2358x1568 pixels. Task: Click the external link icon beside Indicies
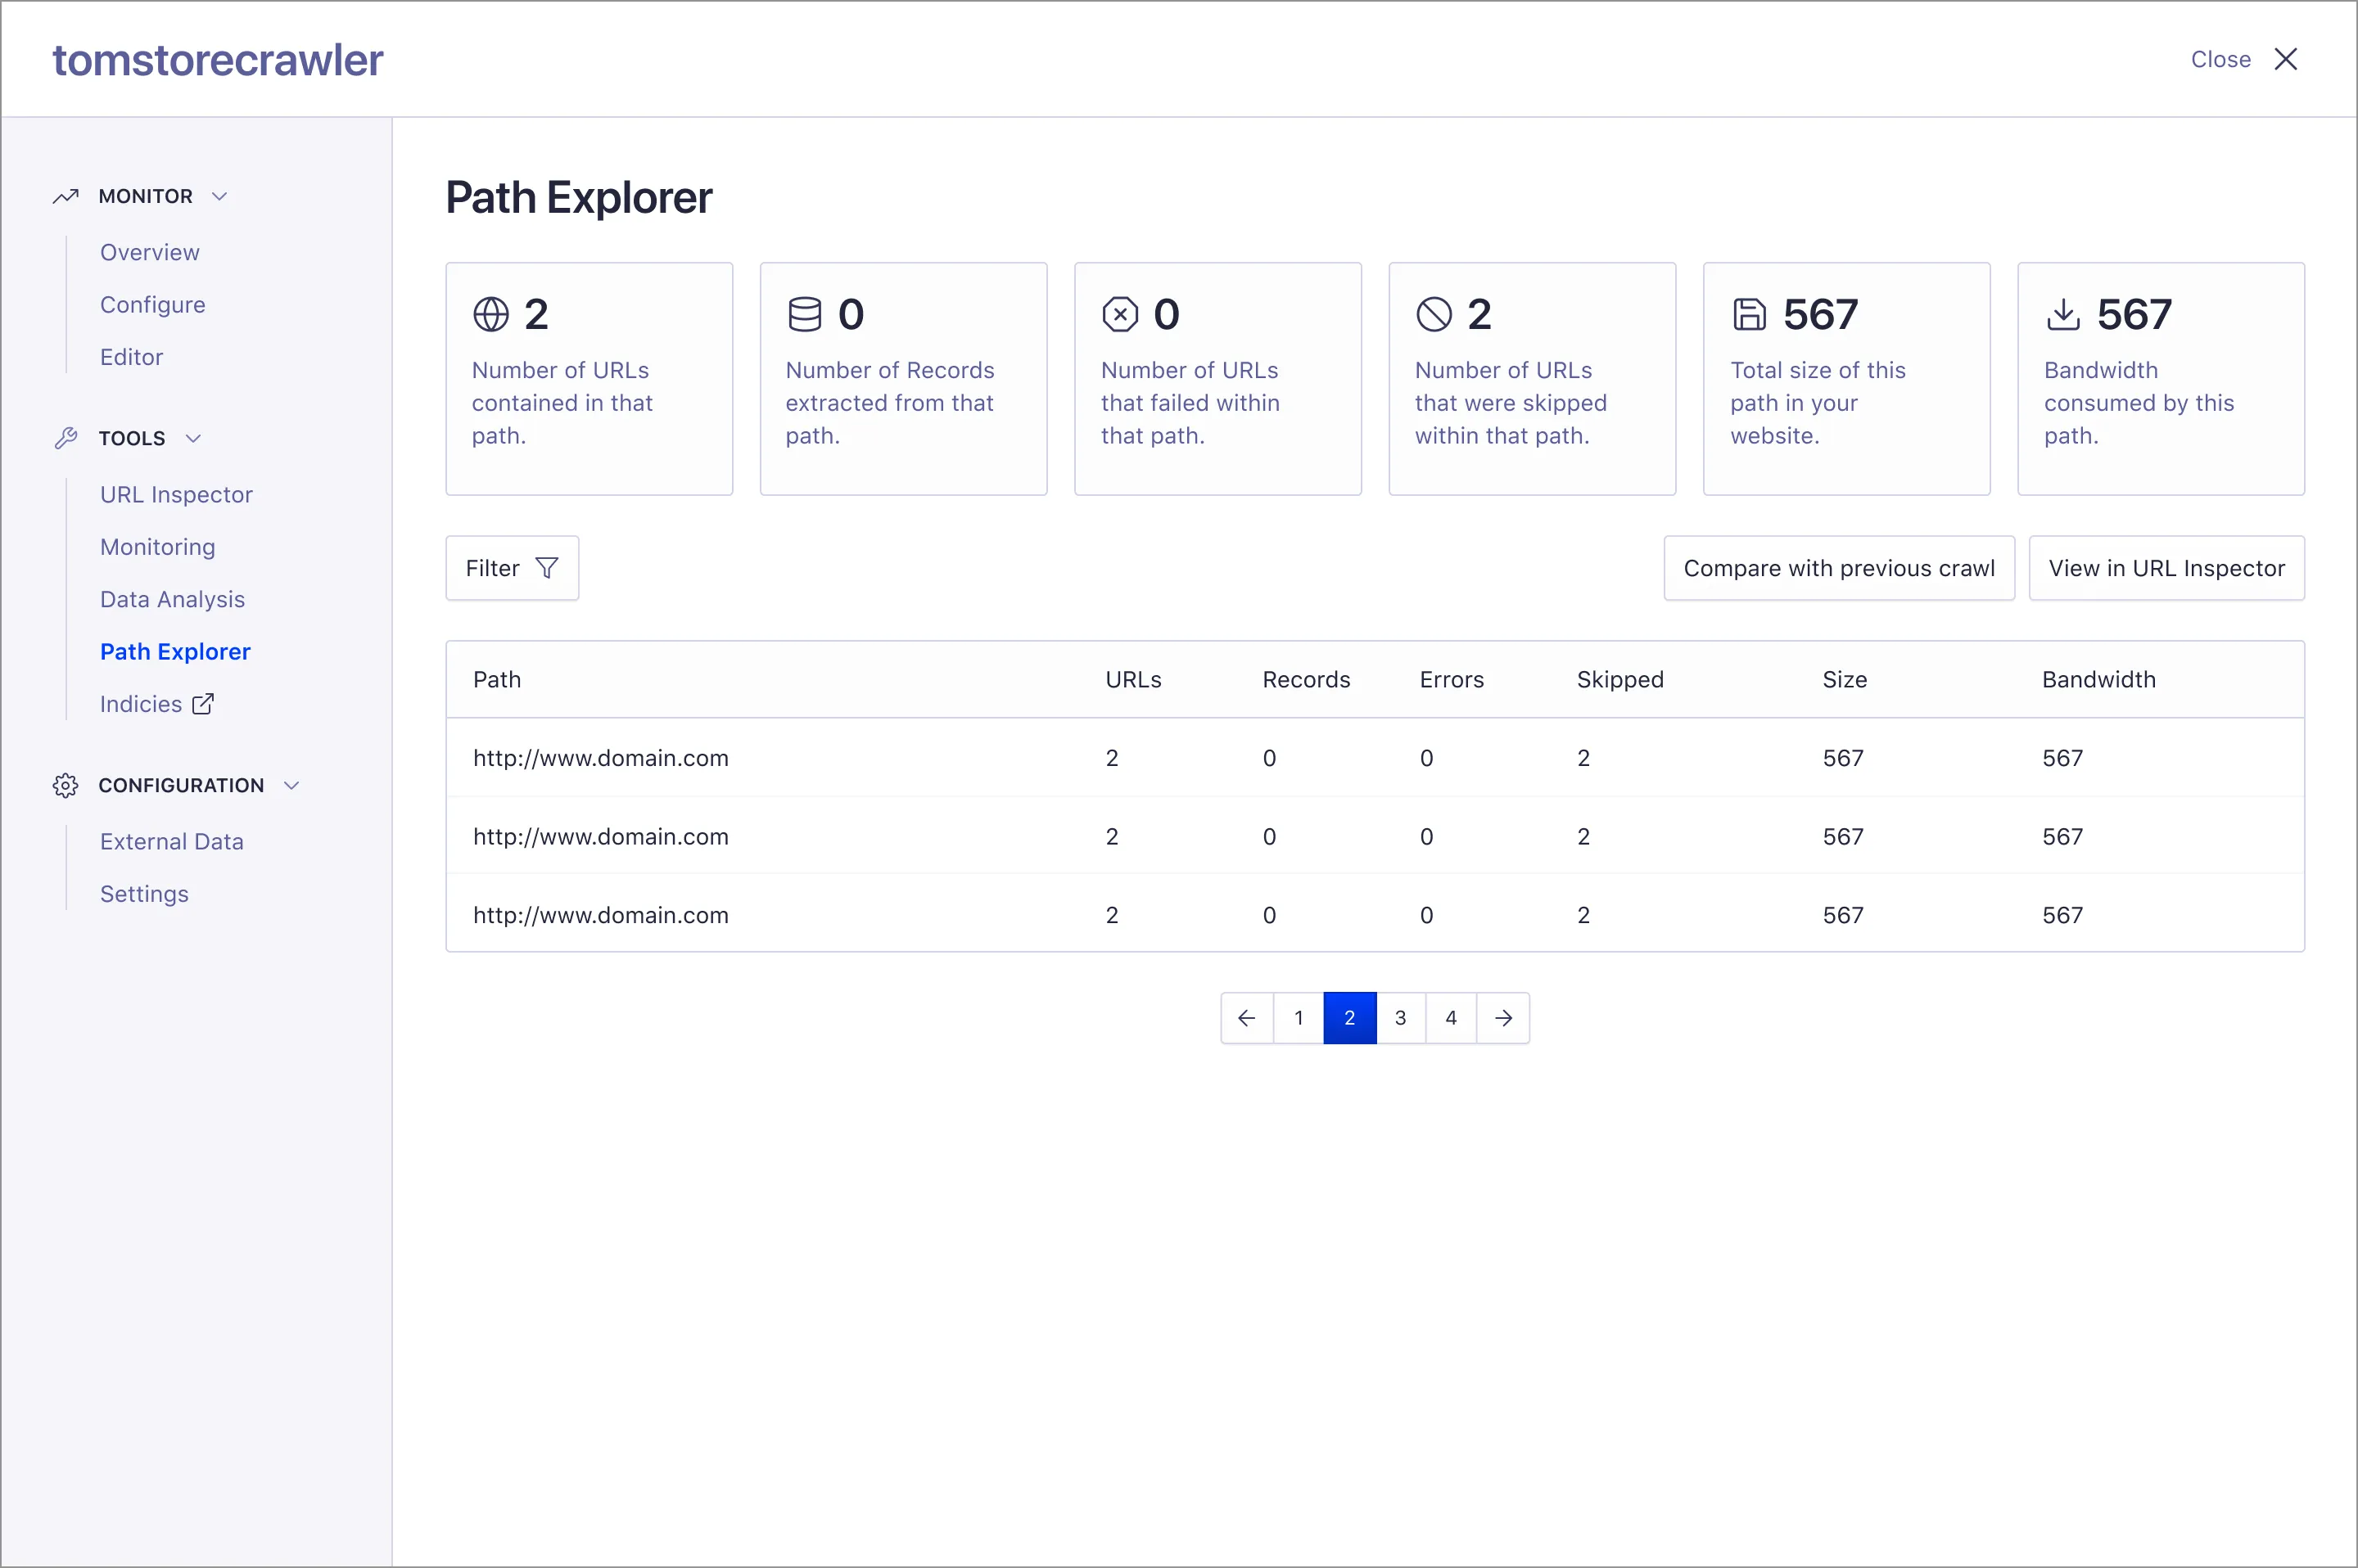[x=203, y=703]
